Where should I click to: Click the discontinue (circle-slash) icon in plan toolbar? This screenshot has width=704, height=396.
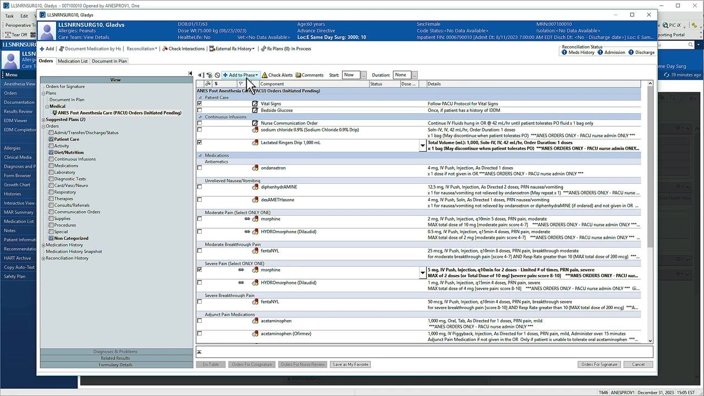[x=217, y=75]
